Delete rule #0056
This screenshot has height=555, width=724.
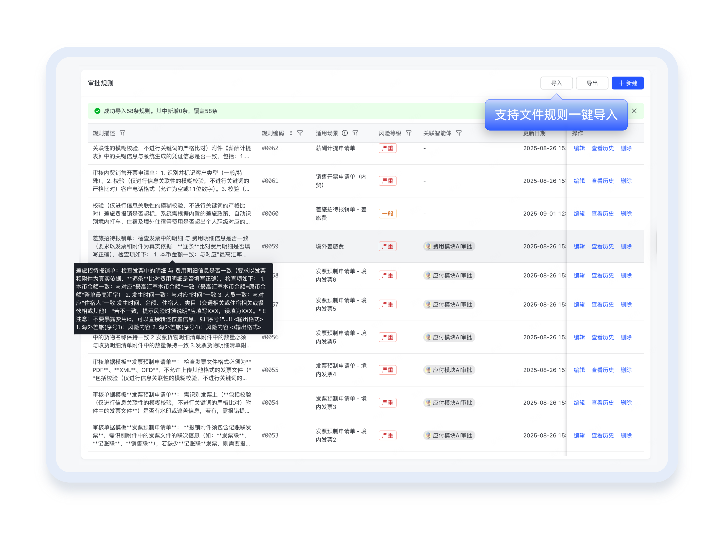click(626, 337)
